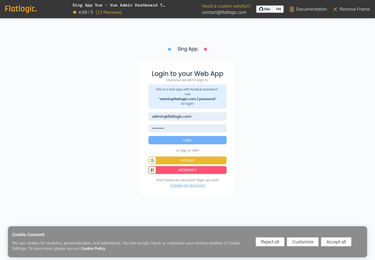
Task: Click the GitHub Star button
Action: 265,9
